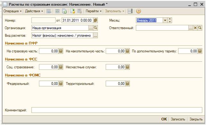Click the Январь 2011 month field
206x125 pixels.
click(x=149, y=20)
